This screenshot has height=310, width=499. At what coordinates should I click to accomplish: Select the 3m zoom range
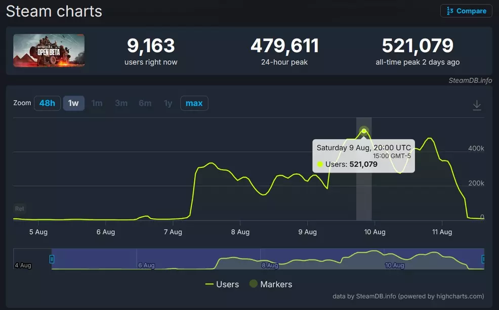(x=121, y=103)
